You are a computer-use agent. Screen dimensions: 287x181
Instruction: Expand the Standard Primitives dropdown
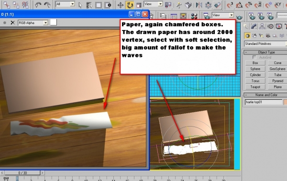point(265,43)
